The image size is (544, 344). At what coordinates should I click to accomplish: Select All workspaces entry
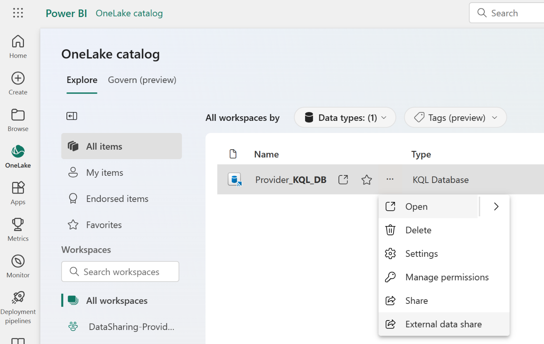(x=122, y=300)
